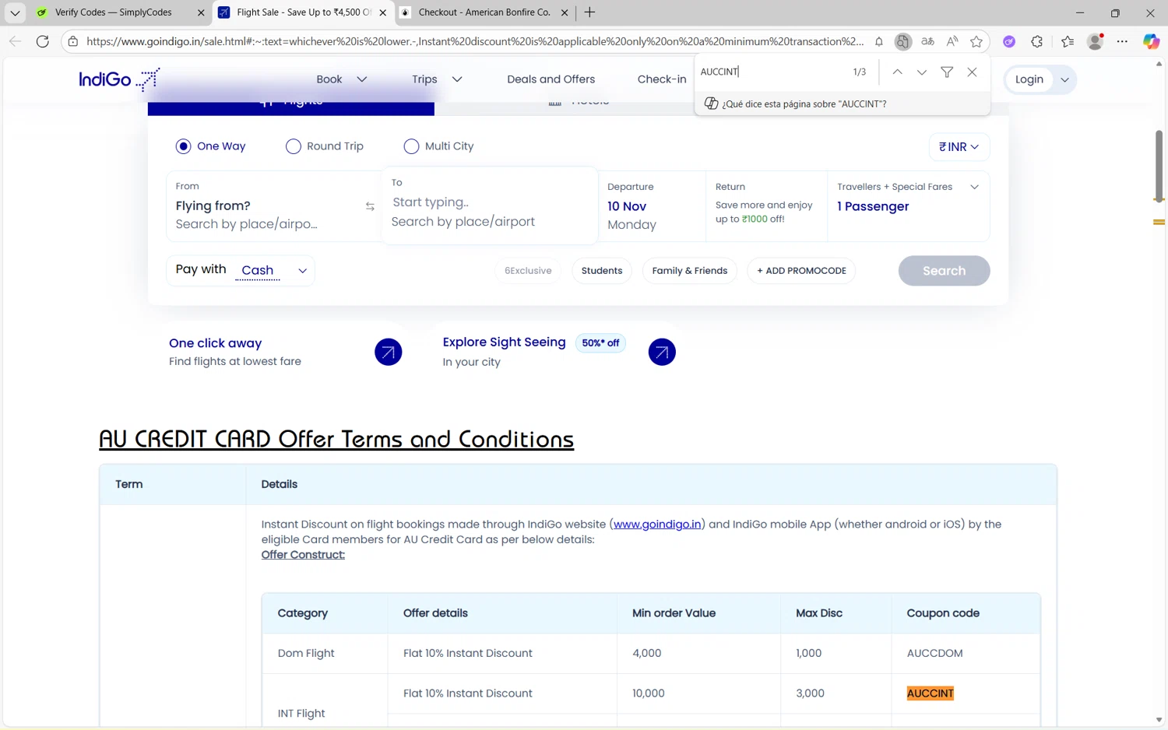Expand the Trips menu chevron
The height and width of the screenshot is (730, 1168).
tap(457, 79)
